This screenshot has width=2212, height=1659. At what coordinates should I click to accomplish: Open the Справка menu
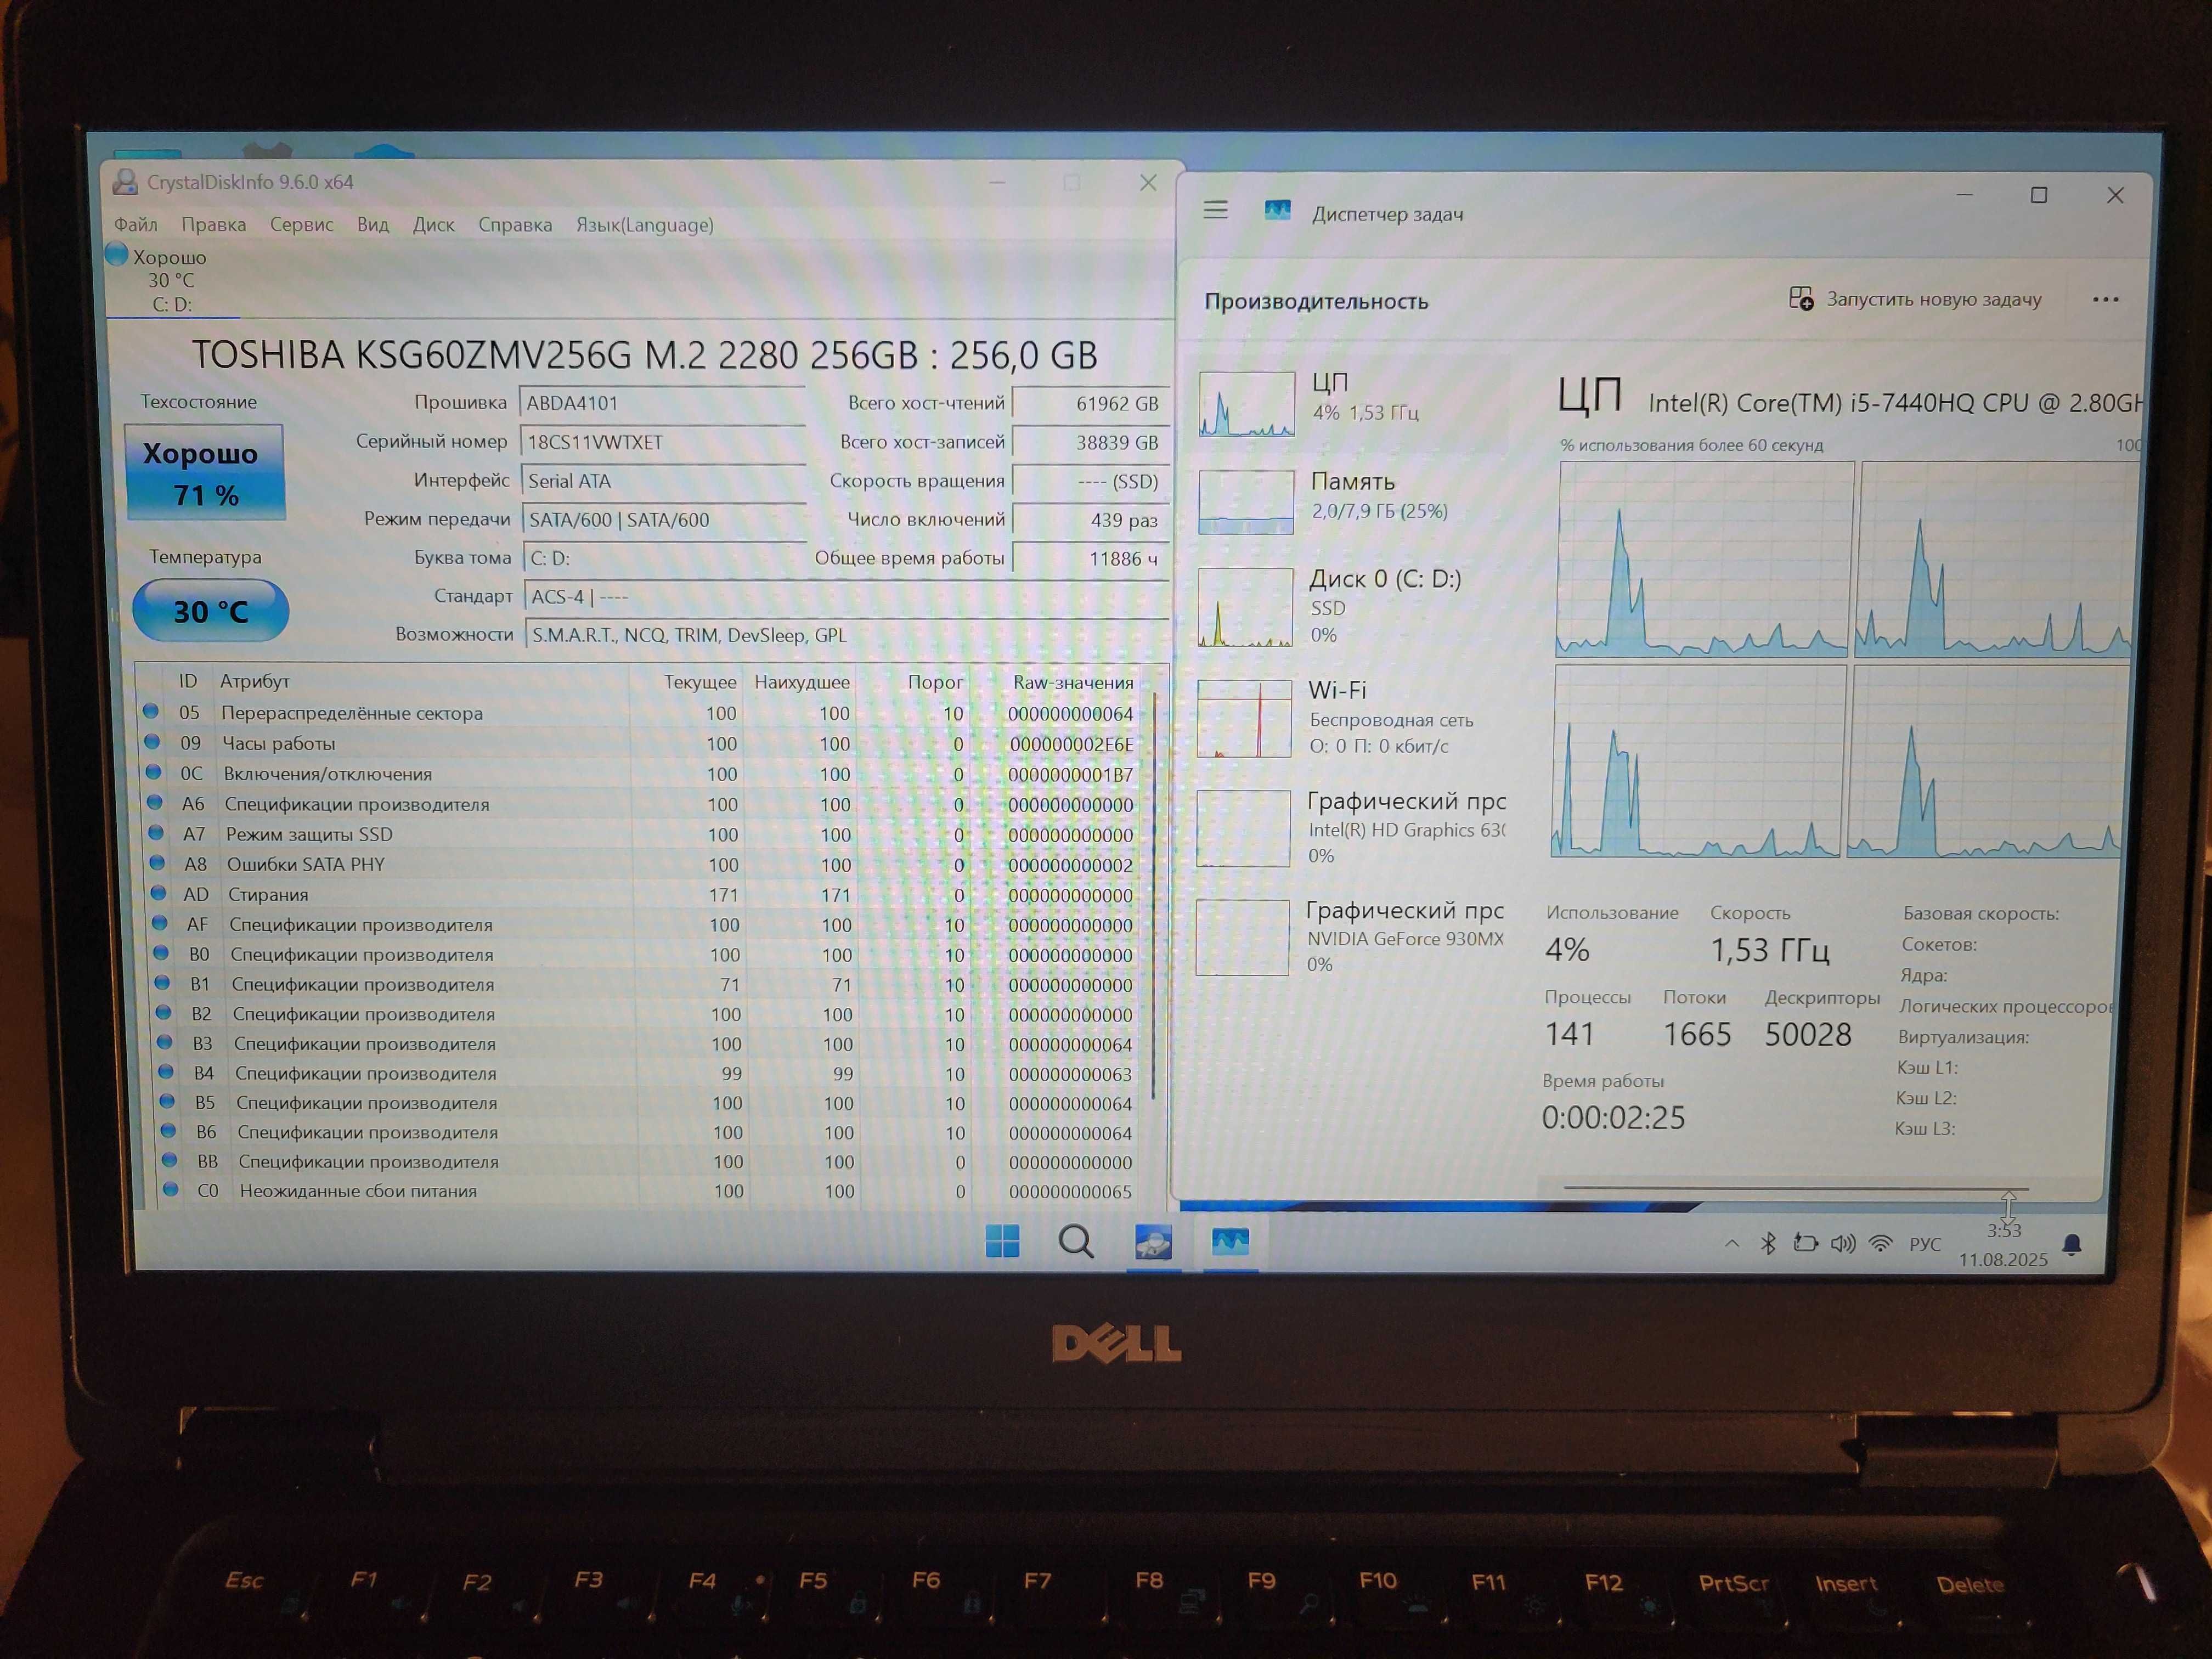[514, 224]
